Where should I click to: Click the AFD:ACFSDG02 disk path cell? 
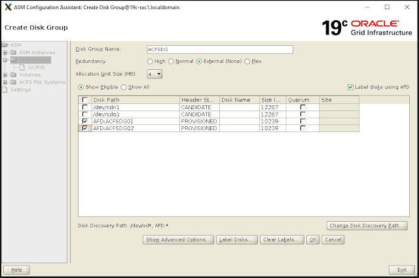[136, 128]
